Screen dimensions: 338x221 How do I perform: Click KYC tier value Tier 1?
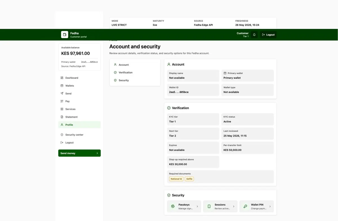(172, 122)
